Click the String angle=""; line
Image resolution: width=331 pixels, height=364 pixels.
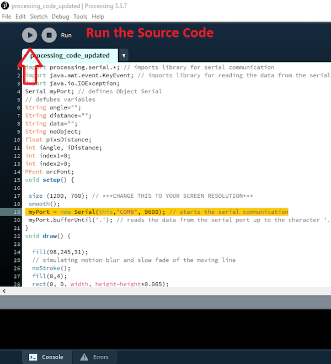tap(53, 108)
